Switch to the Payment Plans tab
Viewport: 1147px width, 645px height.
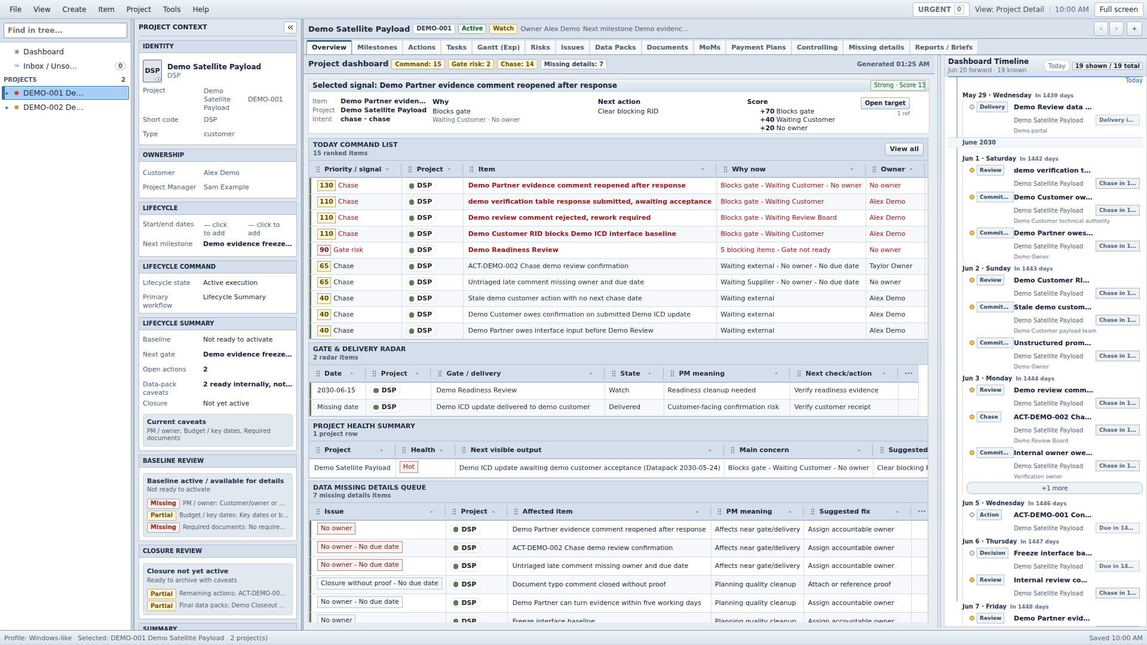pyautogui.click(x=758, y=48)
